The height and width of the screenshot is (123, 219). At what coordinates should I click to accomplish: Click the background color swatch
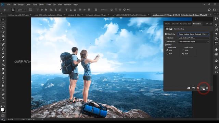click(x=4, y=111)
